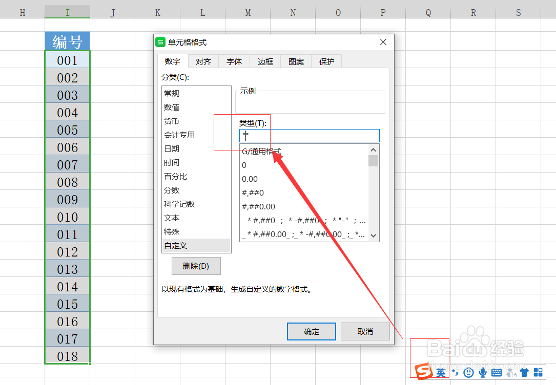This screenshot has width=556, height=385.
Task: Switch to the 保护 tab
Action: [326, 61]
